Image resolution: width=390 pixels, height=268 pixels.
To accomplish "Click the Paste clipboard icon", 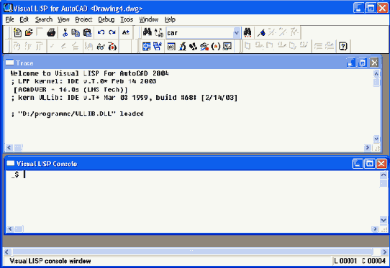I will pos(87,32).
